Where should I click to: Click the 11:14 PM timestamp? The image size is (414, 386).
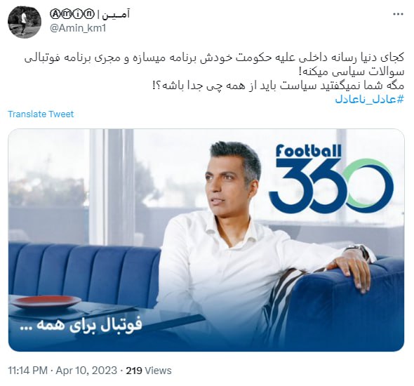click(x=28, y=371)
